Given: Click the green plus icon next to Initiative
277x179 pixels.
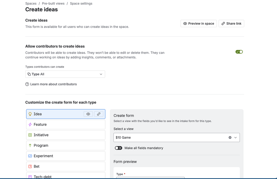Looking at the screenshot, I should (x=30, y=135).
